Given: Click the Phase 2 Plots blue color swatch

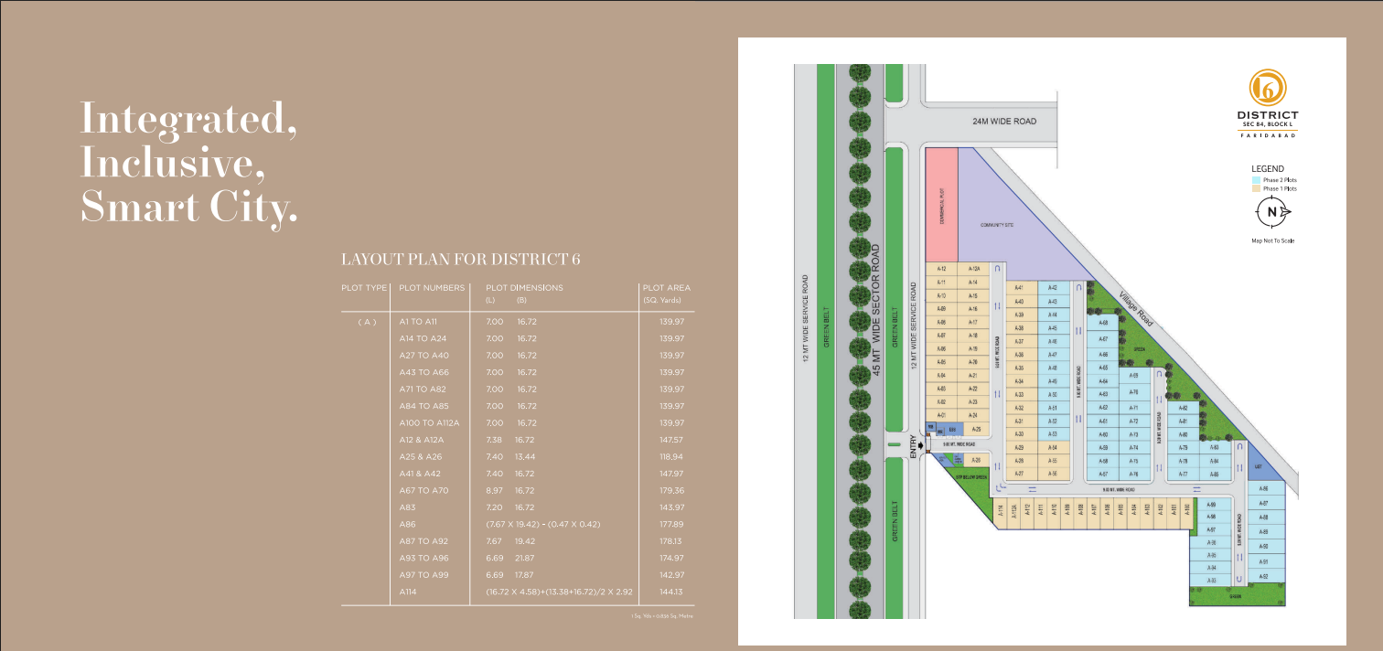Looking at the screenshot, I should point(1256,179).
